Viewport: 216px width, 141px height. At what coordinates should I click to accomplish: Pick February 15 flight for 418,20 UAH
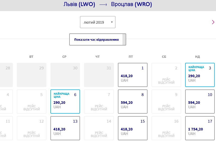[133, 128]
